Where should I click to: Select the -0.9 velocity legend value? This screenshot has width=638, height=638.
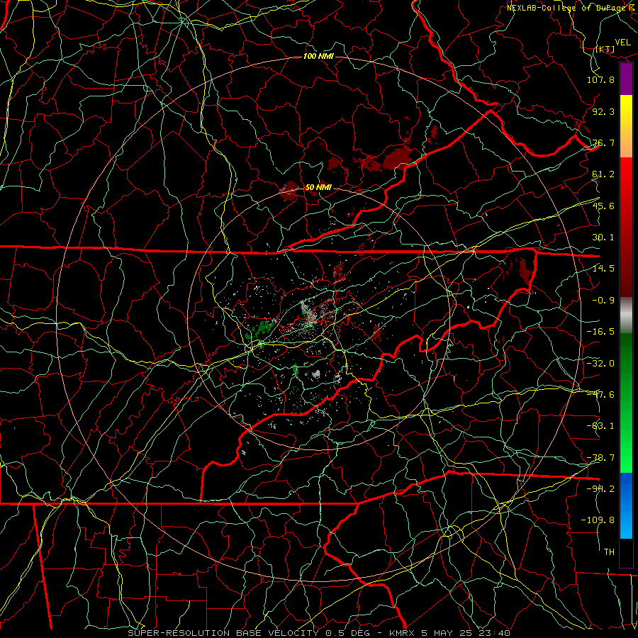click(x=603, y=301)
